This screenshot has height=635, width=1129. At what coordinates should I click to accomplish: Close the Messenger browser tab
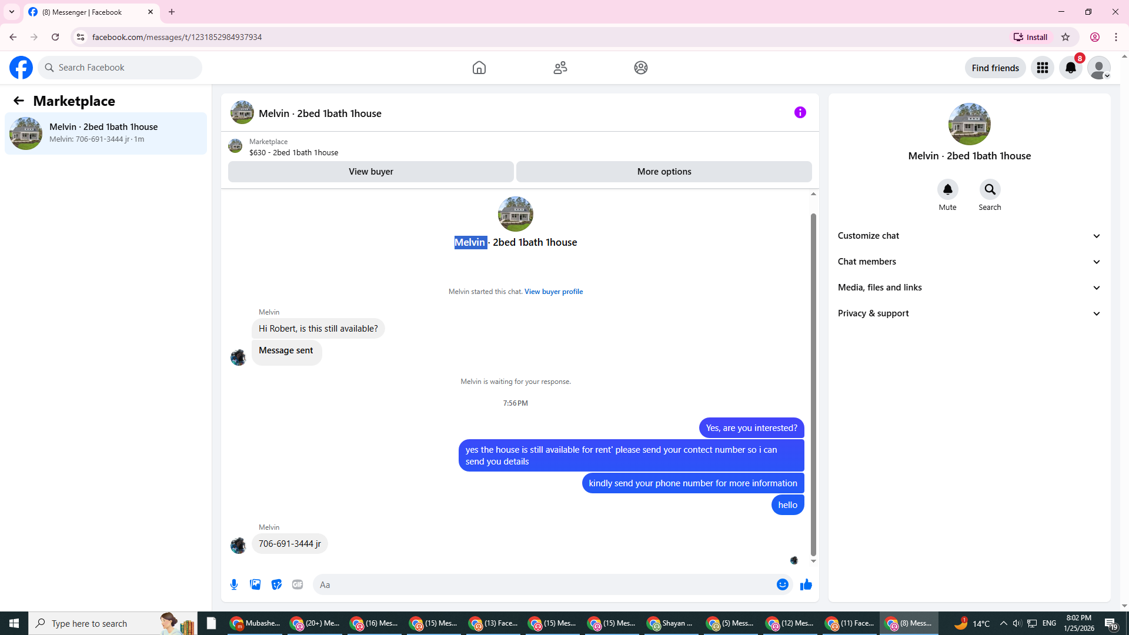coord(151,12)
